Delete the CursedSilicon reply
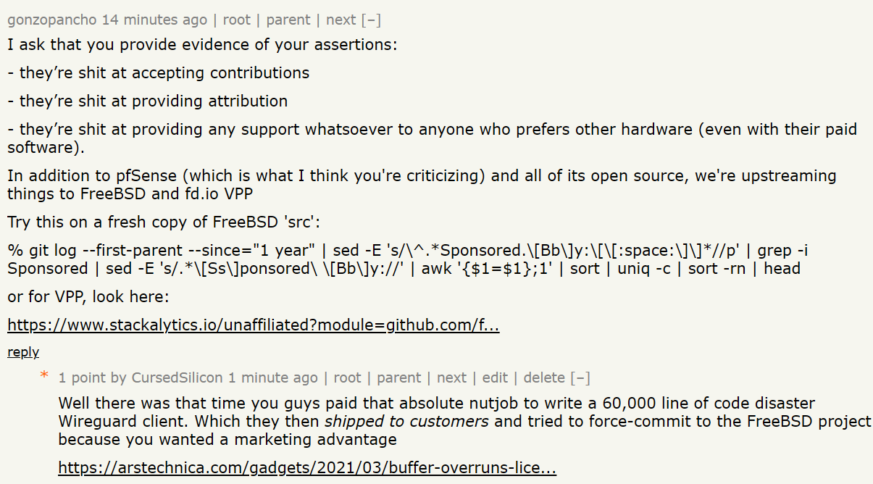The width and height of the screenshot is (873, 484). (x=544, y=377)
